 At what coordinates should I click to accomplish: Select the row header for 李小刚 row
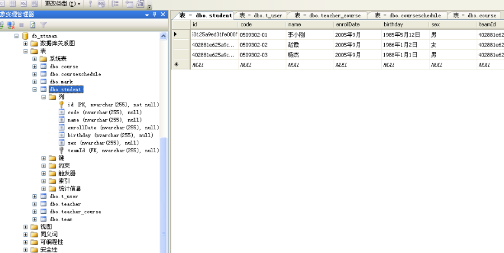(181, 34)
